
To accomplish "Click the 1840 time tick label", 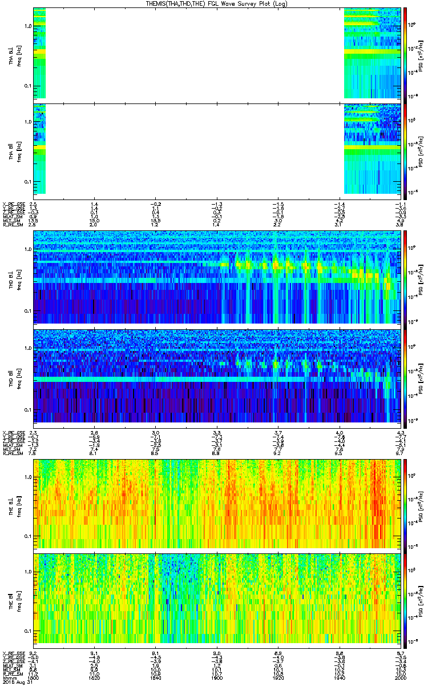I will click(155, 678).
